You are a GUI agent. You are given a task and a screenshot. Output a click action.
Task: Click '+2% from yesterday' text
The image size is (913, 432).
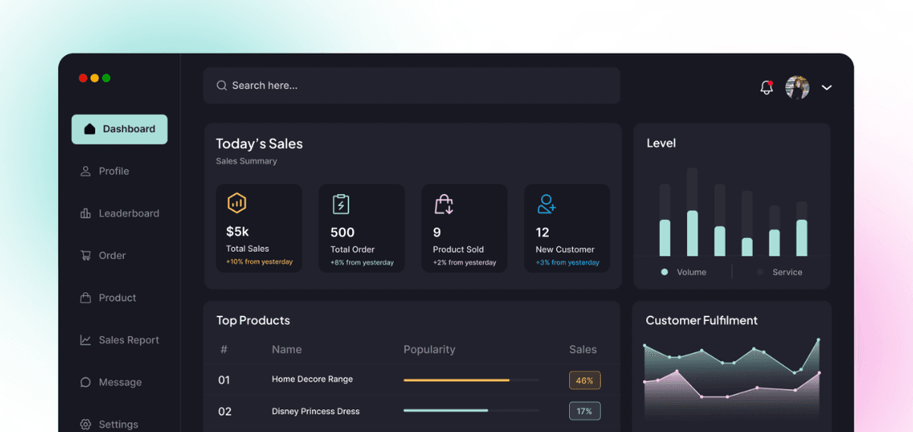[465, 262]
